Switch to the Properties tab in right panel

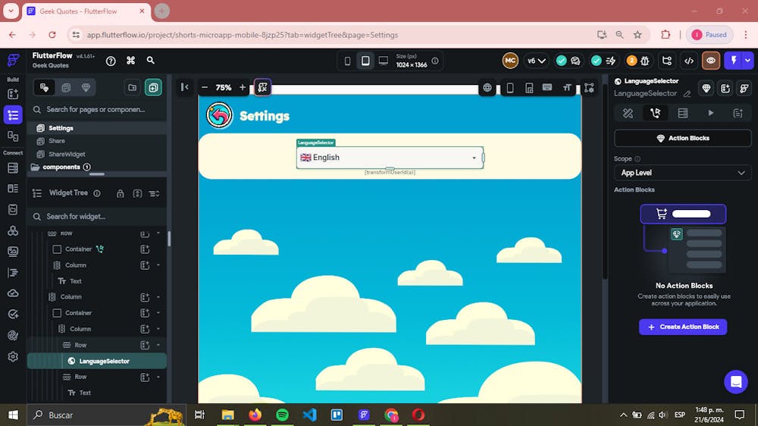[628, 113]
